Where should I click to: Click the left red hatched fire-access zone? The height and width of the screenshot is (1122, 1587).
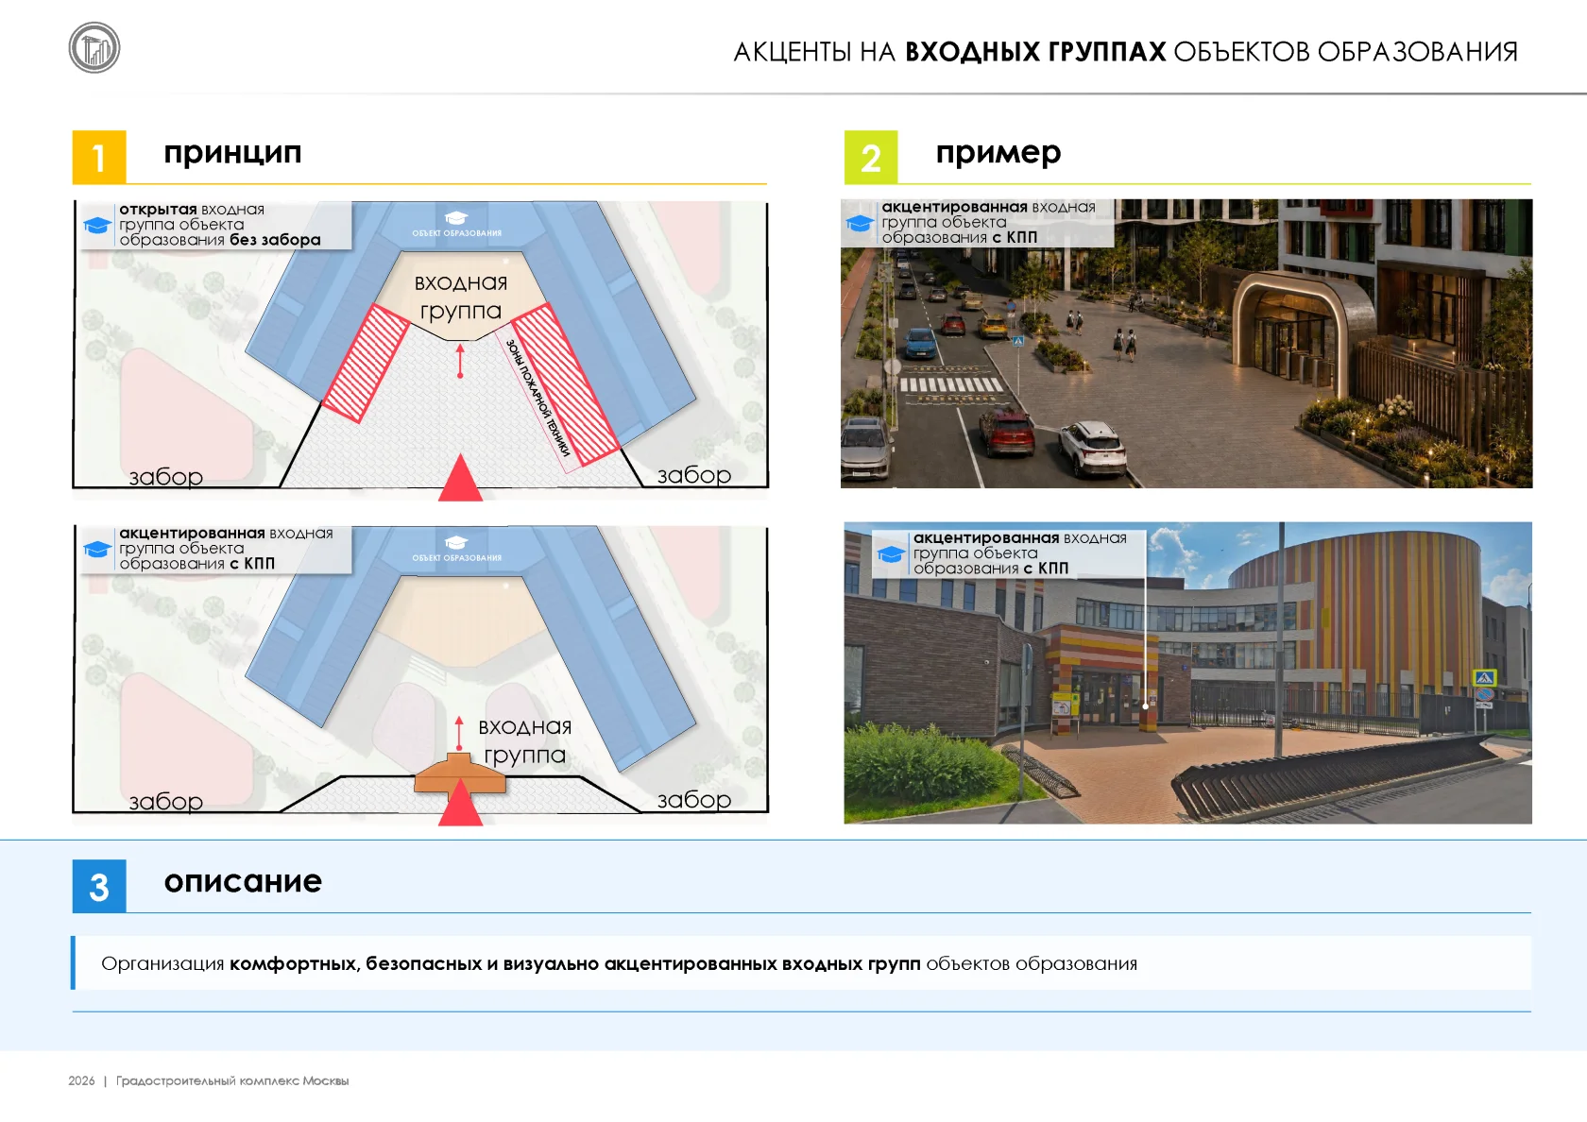coord(365,363)
